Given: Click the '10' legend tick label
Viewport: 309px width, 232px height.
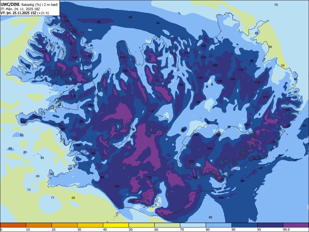Looking at the screenshot, I should pyautogui.click(x=28, y=230).
